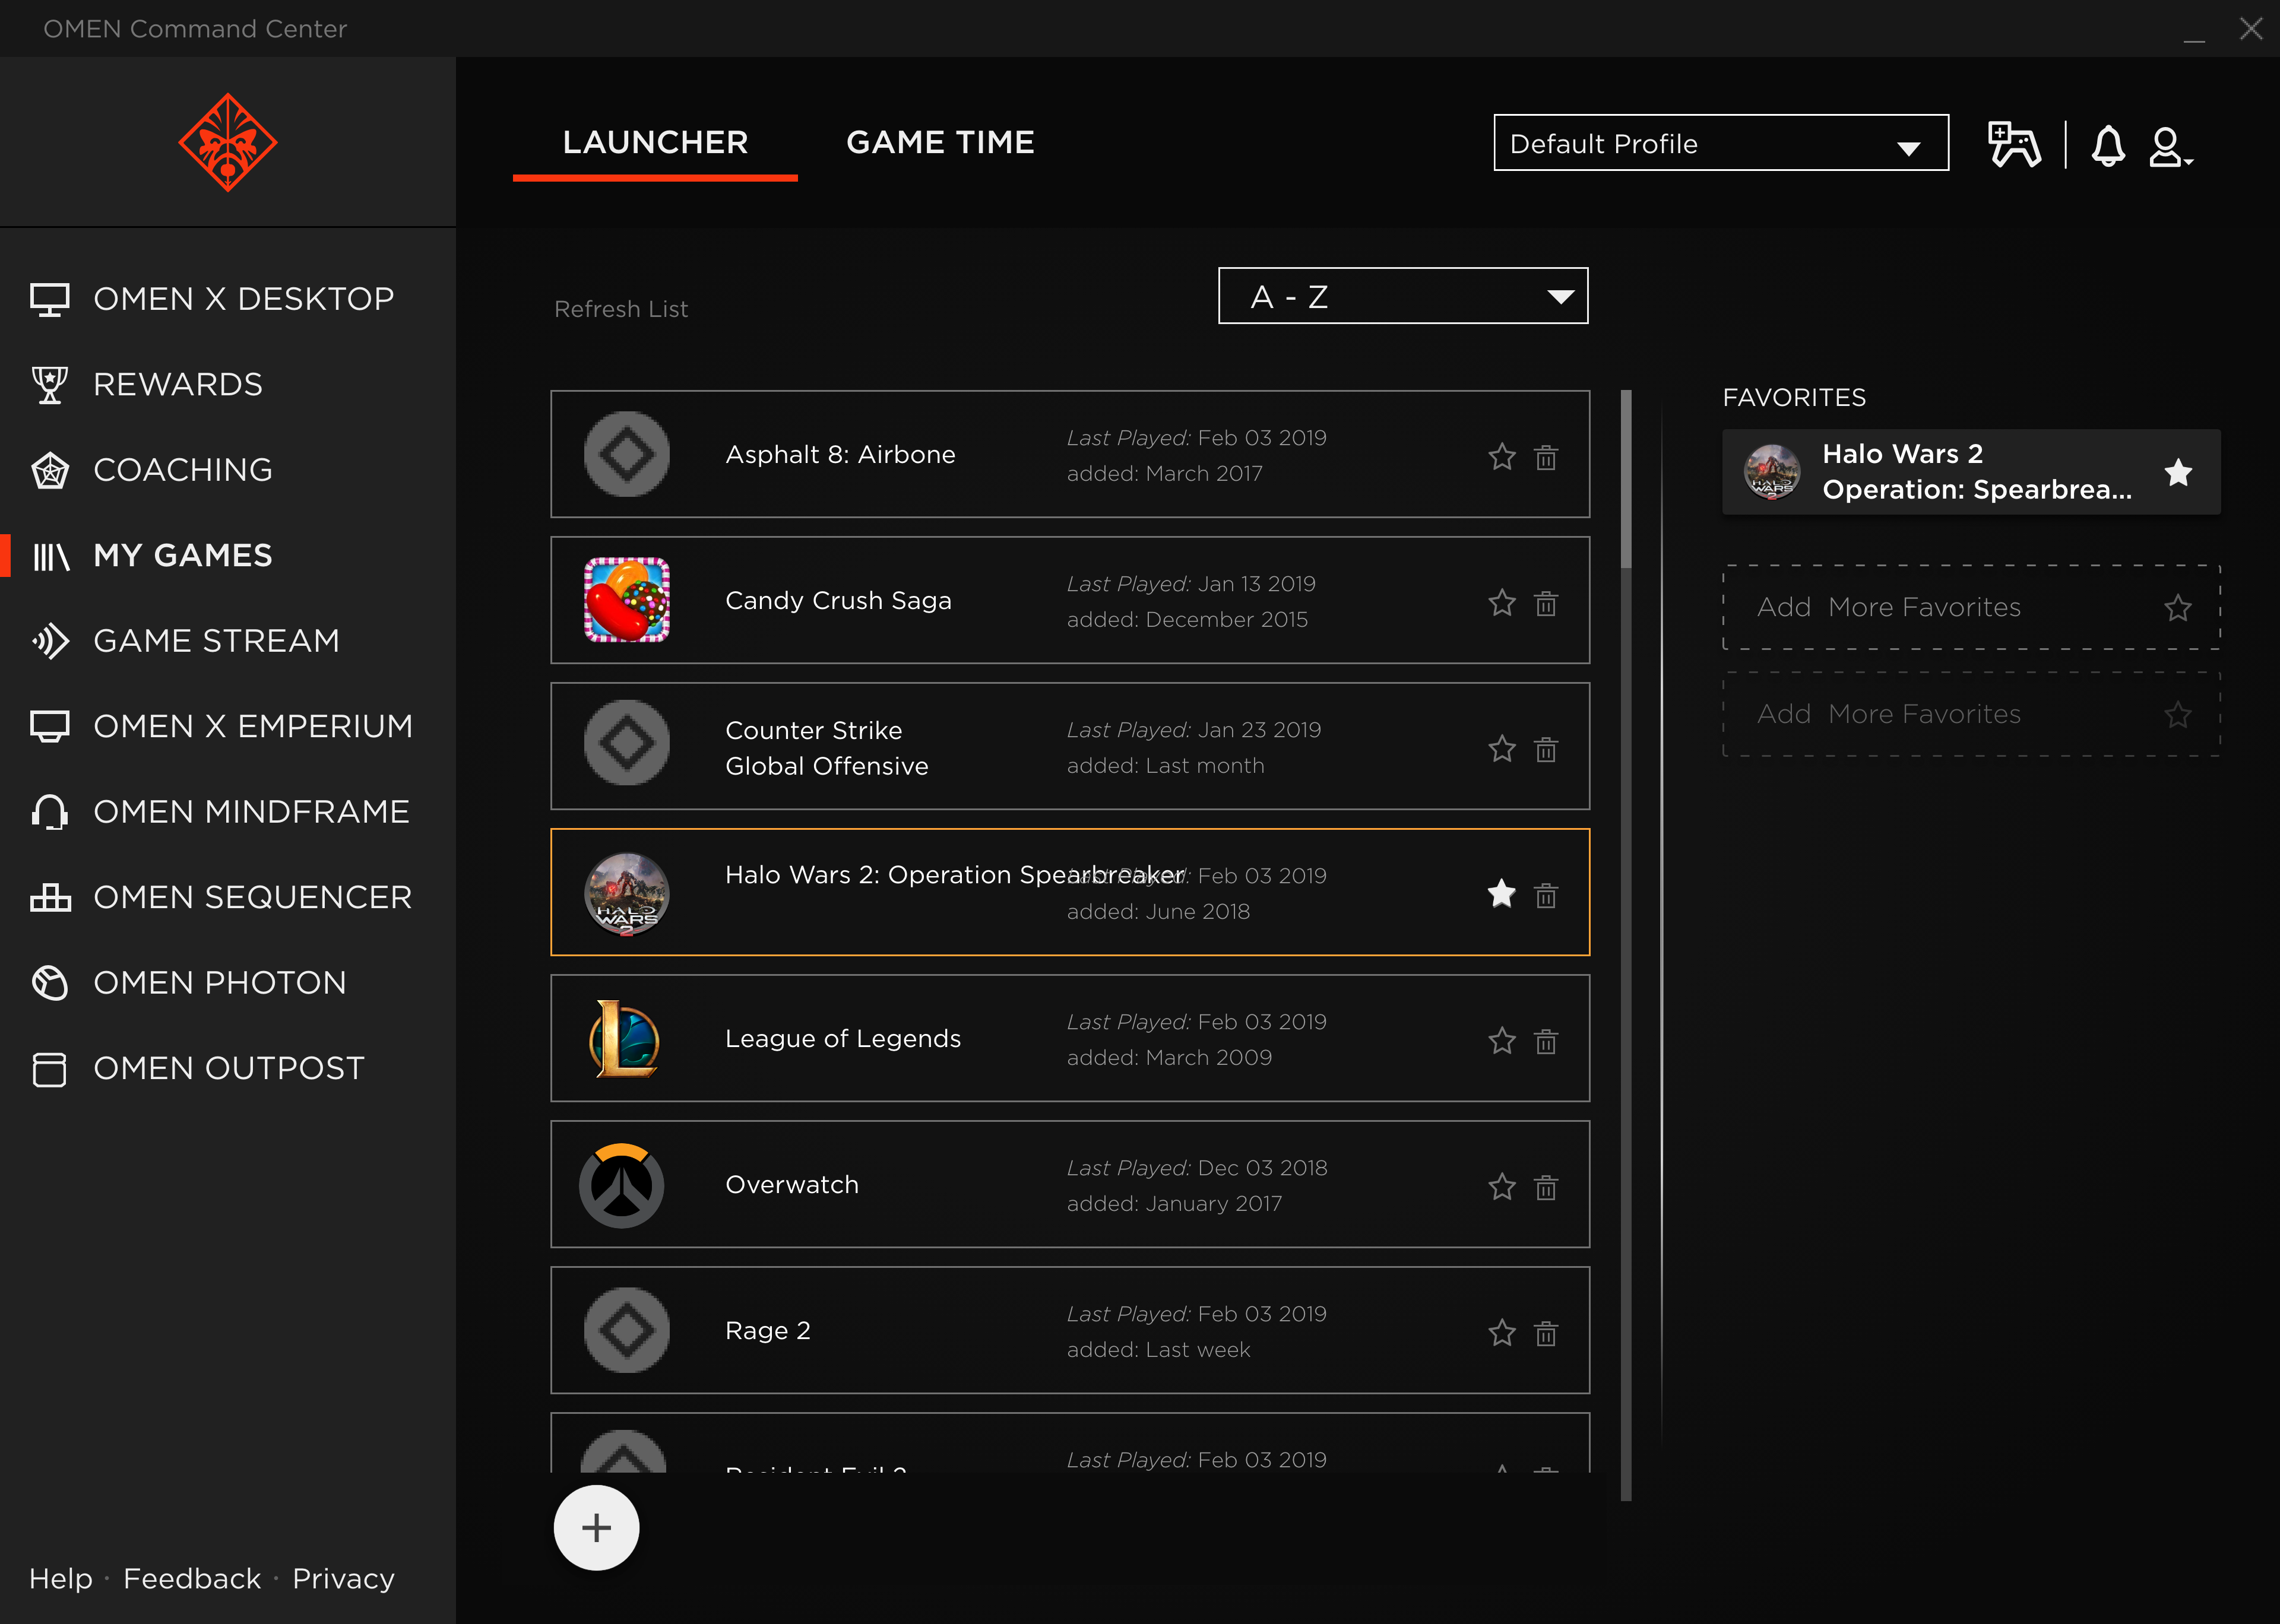The width and height of the screenshot is (2280, 1624).
Task: Expand the A - Z sort dropdown
Action: coord(1402,296)
